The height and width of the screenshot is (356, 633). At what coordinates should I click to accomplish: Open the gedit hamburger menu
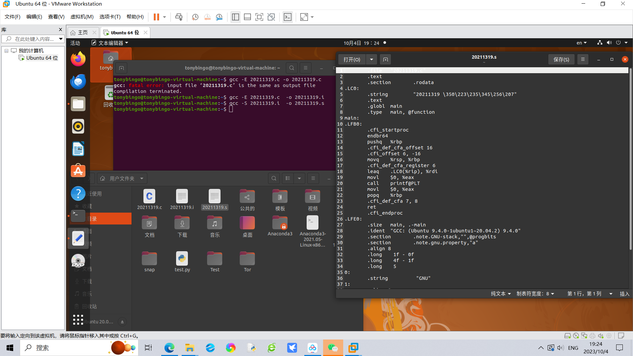(583, 59)
